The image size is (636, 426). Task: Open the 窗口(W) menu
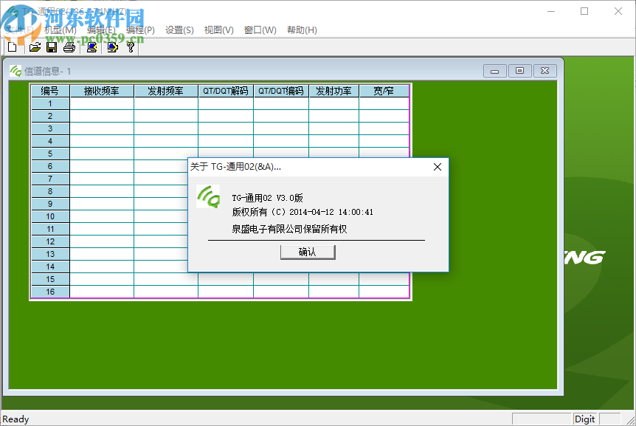pyautogui.click(x=260, y=30)
